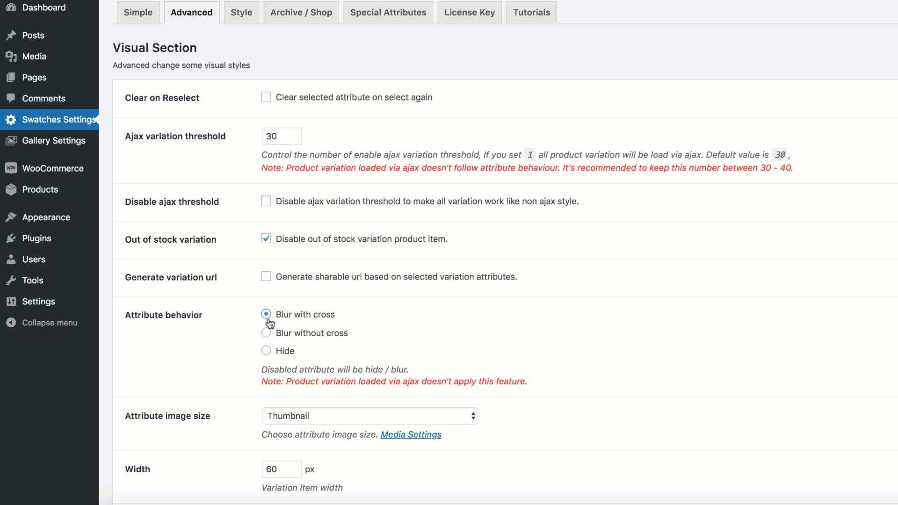Open Attribute image size Thumbnail dropdown
The height and width of the screenshot is (505, 898).
tap(369, 416)
